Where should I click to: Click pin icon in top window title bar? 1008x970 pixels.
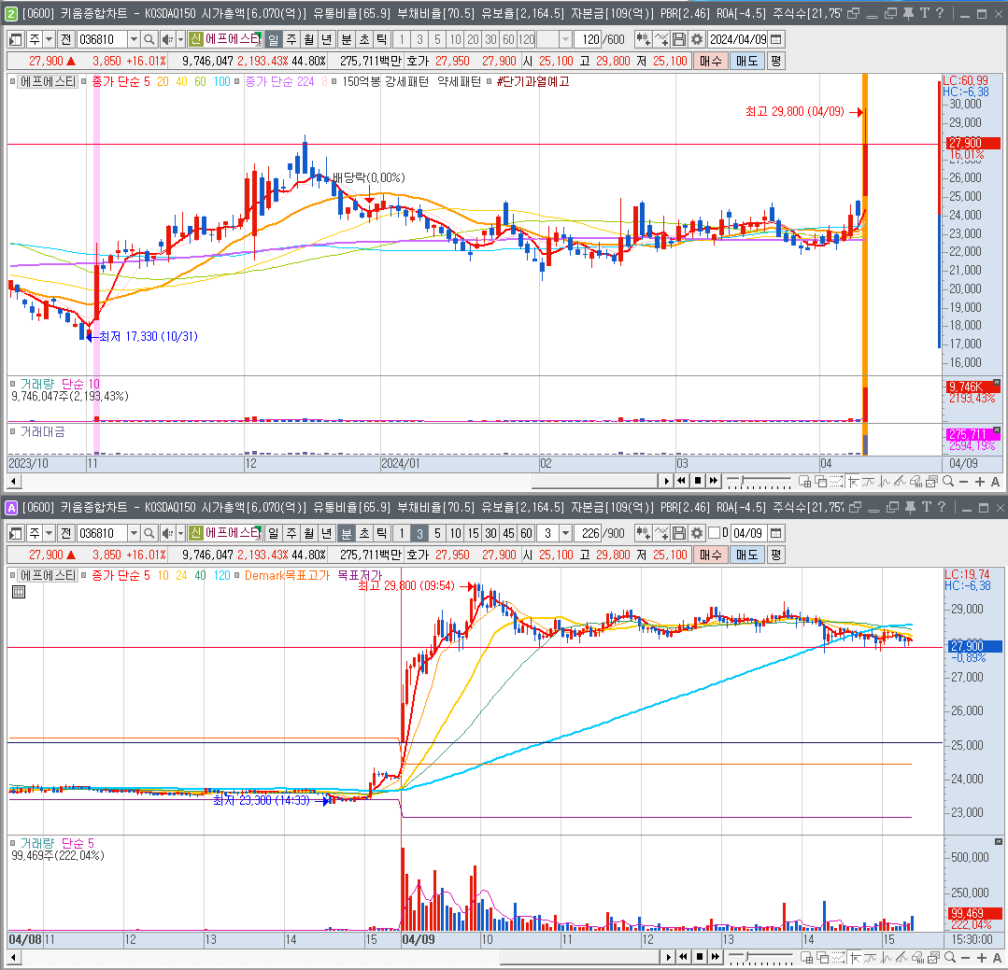click(x=908, y=13)
